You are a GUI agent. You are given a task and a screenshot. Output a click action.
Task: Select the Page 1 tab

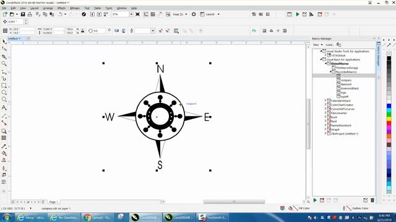click(54, 202)
